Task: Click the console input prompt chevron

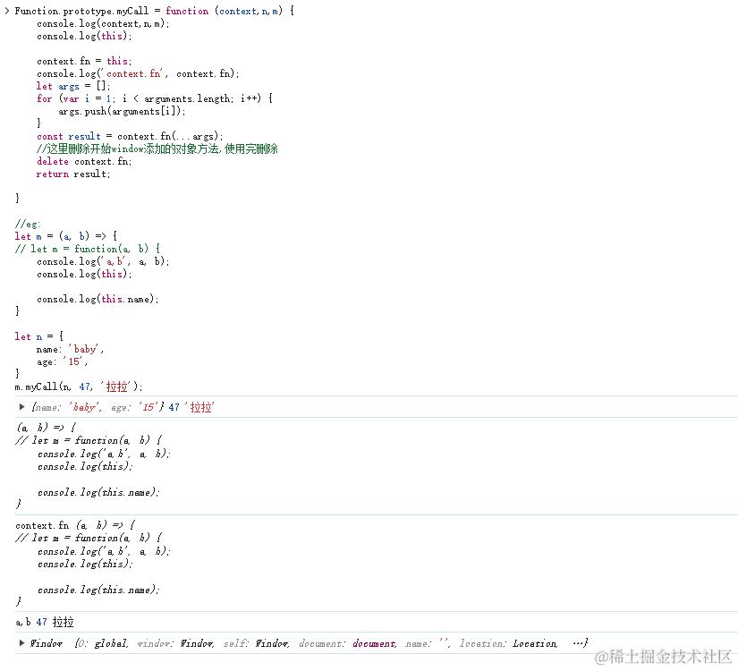Action: 6,11
